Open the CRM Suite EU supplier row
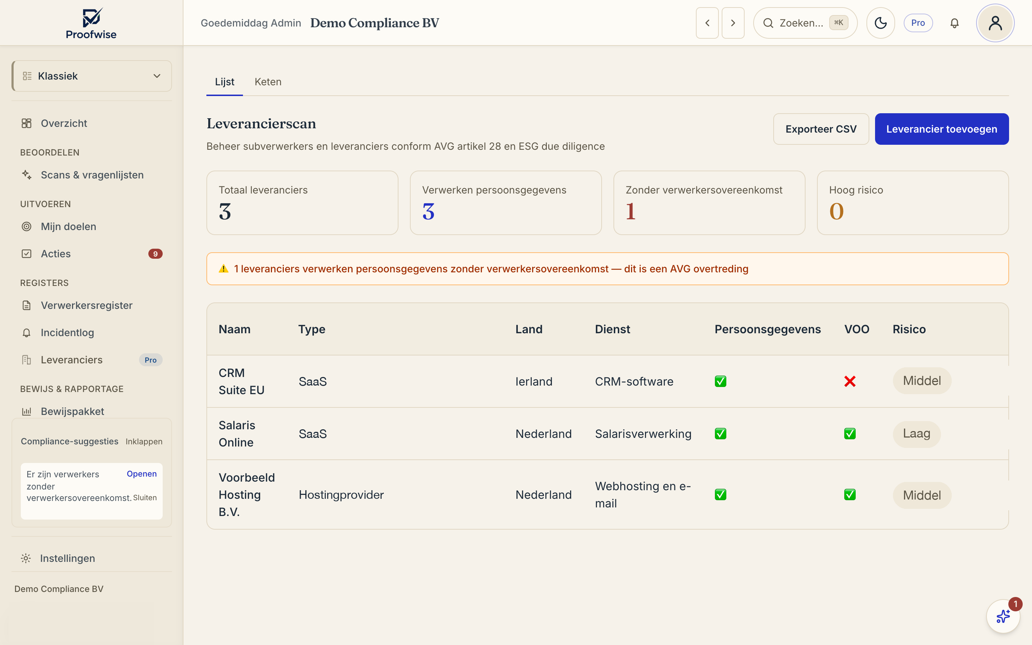 pos(608,381)
